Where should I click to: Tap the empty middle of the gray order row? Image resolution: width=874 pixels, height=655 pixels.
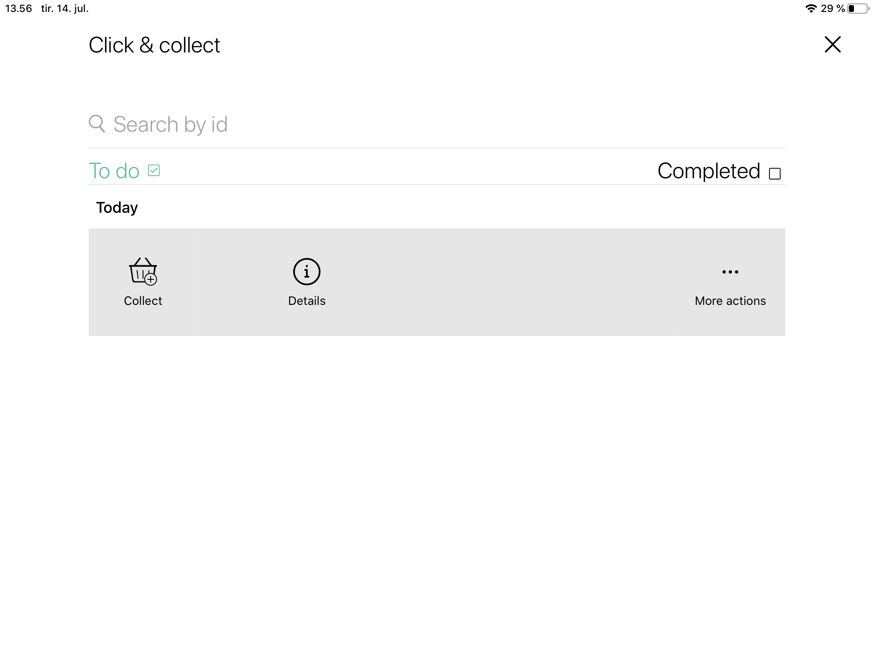point(512,282)
